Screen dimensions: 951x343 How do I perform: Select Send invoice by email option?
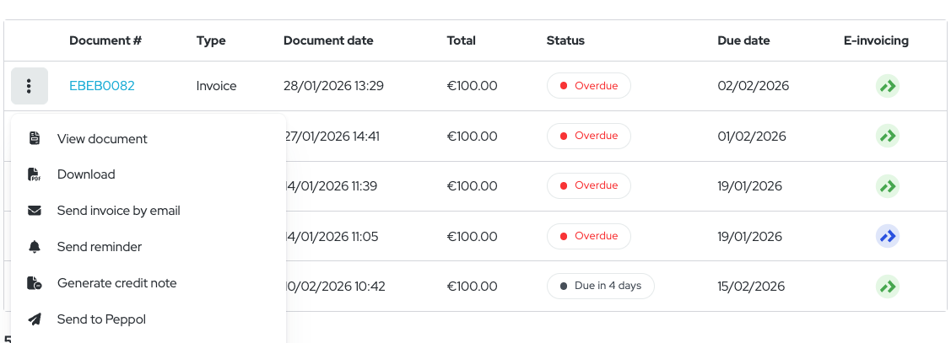(119, 211)
